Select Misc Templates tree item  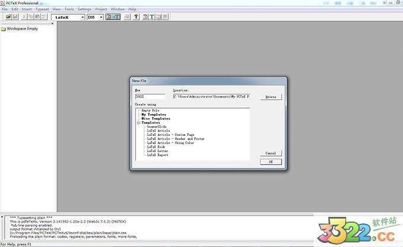(x=156, y=119)
